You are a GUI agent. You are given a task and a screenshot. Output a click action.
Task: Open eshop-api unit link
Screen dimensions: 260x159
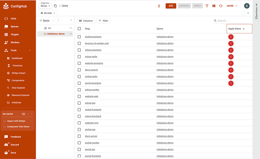click(x=90, y=103)
